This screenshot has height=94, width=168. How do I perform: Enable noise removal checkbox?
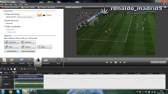(5, 20)
